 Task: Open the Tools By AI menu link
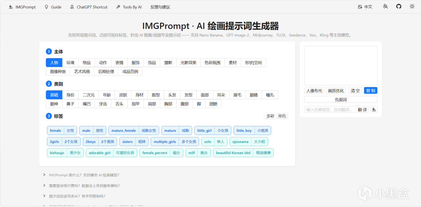pos(129,7)
